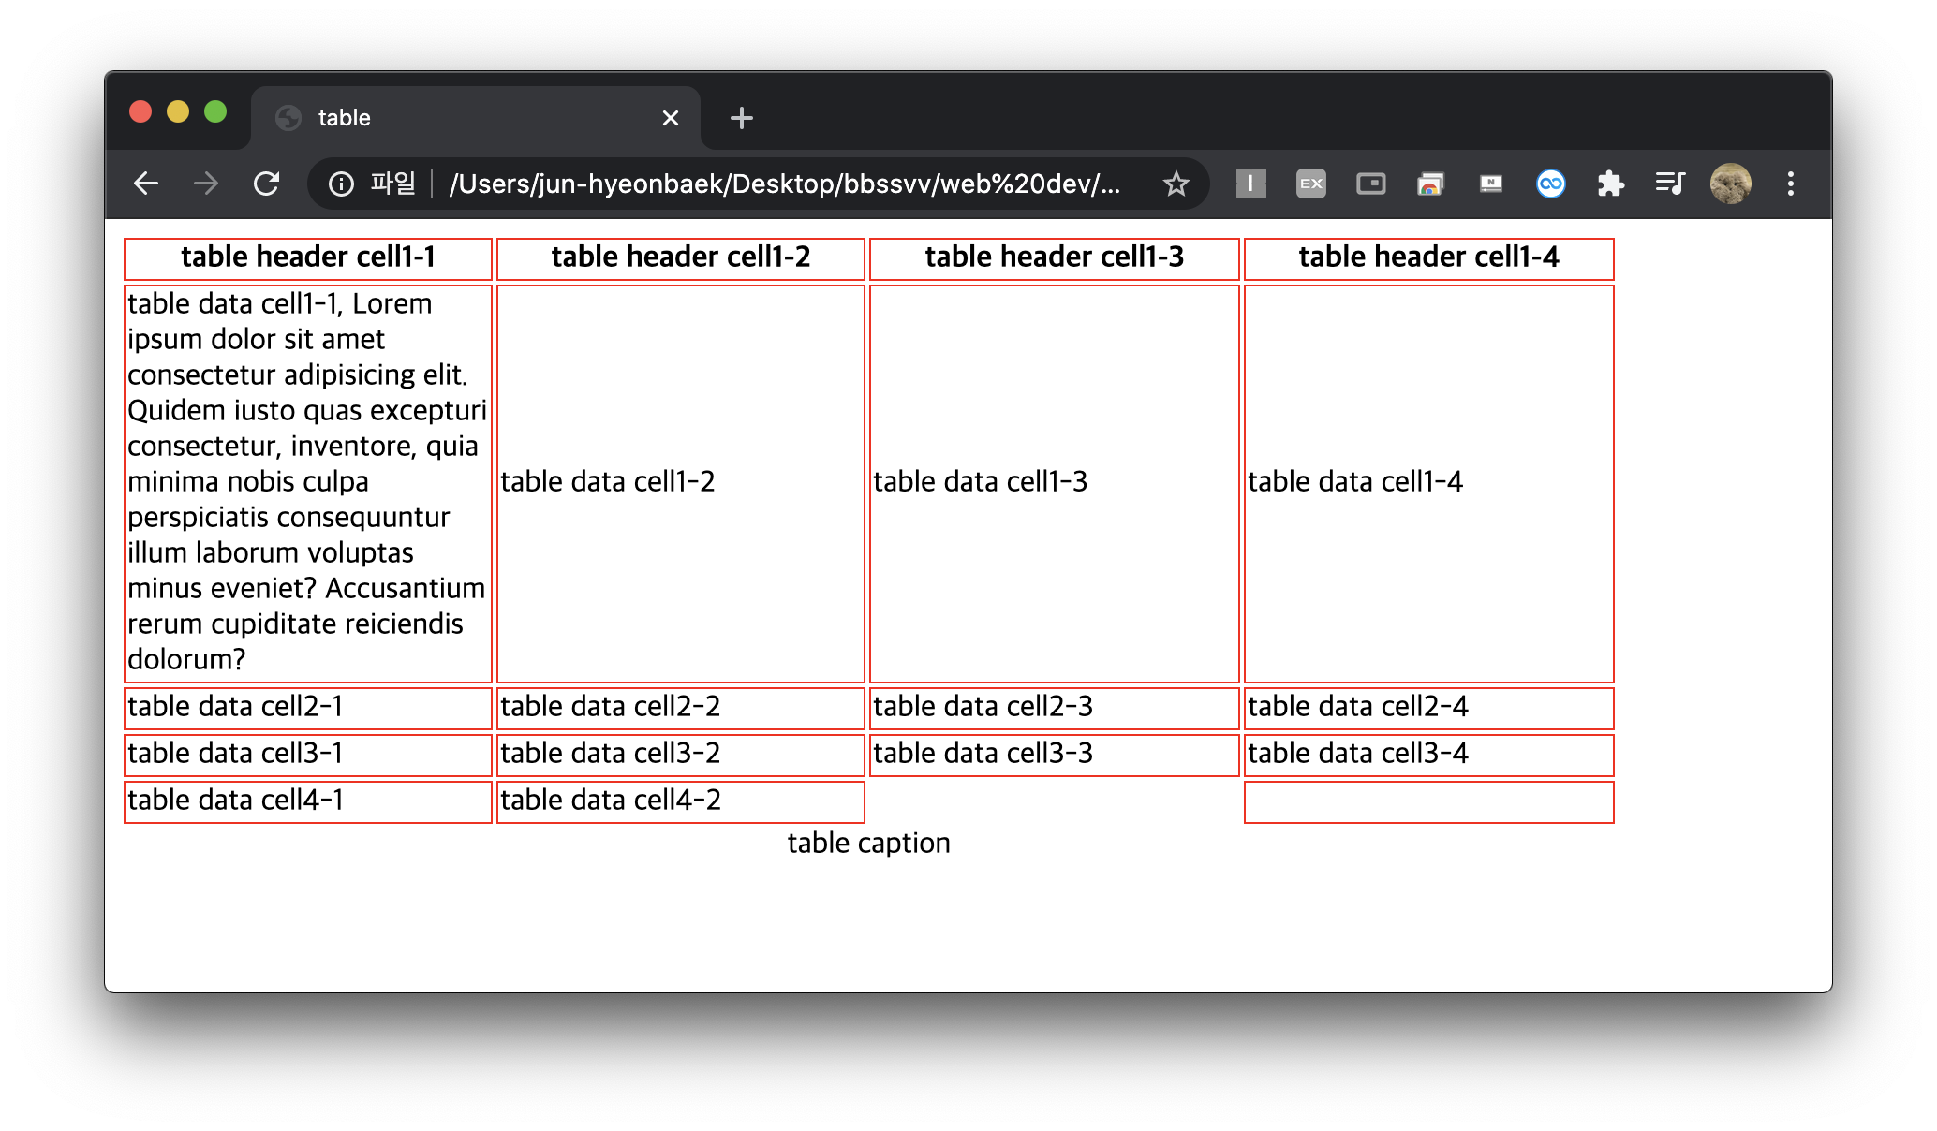Click the picture-in-picture extension icon

coord(1370,184)
